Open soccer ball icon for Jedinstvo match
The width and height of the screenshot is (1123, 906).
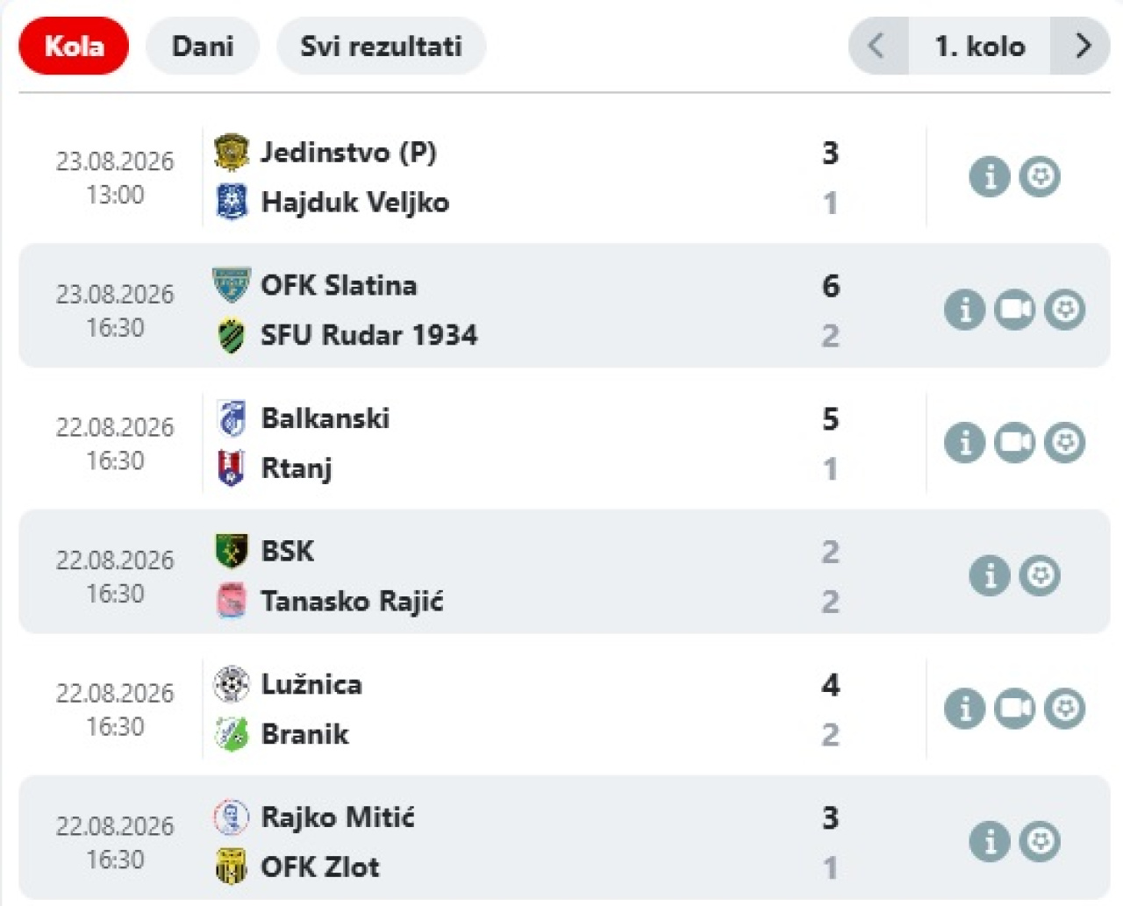1040,177
